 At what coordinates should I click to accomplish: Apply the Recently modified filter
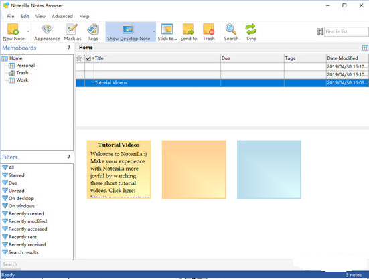tap(25, 221)
